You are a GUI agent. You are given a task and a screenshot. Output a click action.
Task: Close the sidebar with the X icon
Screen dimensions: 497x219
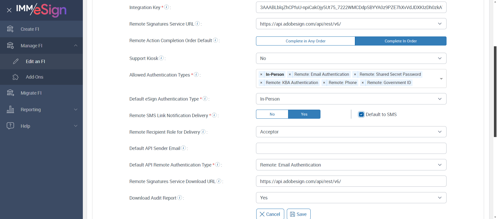click(9, 10)
